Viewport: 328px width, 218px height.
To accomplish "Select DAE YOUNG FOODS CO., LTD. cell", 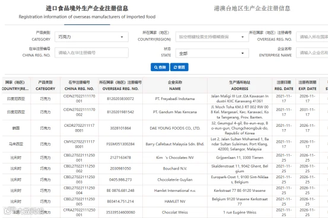I will click(x=175, y=128).
